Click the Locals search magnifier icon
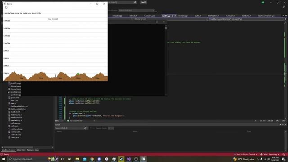The height and width of the screenshot is (162, 288). (x=85, y=128)
